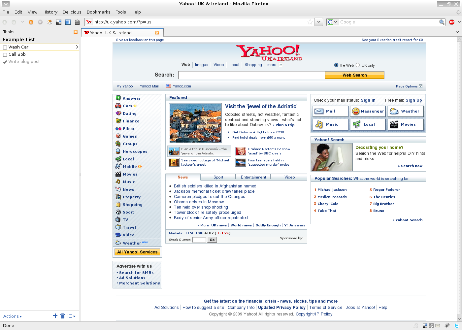462x330 pixels.
Task: Click the Stock Quotes input field
Action: tap(199, 240)
